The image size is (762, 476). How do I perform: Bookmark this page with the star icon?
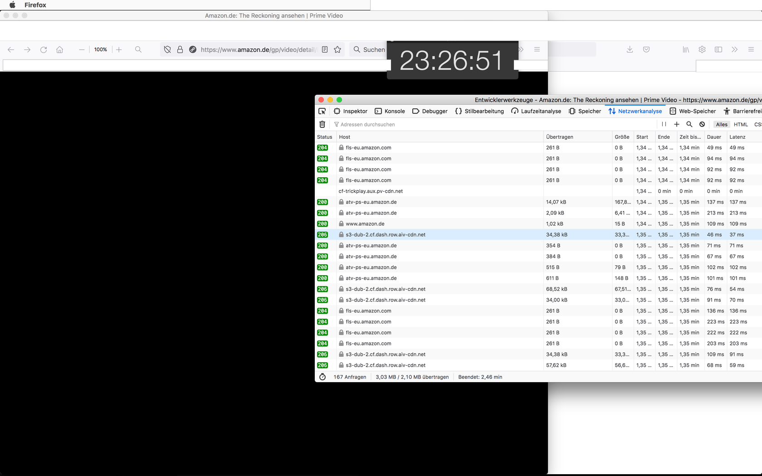coord(337,49)
